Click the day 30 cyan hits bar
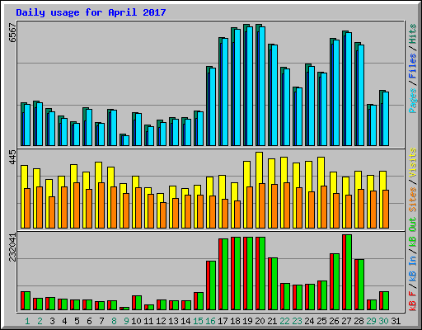The width and height of the screenshot is (422, 330). click(x=386, y=119)
